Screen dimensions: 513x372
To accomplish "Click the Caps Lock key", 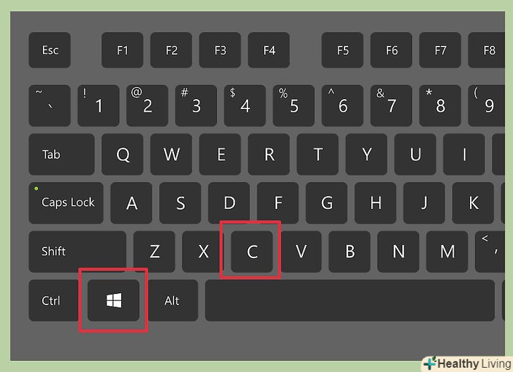I will [x=66, y=203].
